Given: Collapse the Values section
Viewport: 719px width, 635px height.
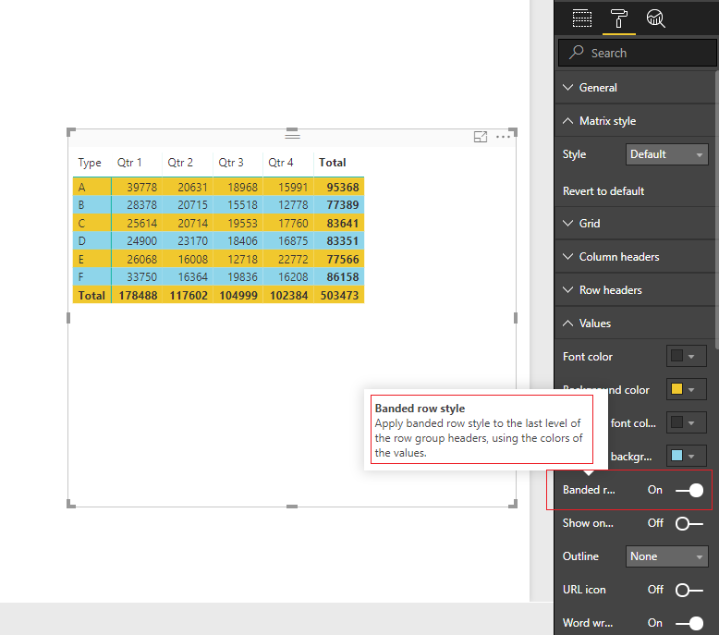Looking at the screenshot, I should click(x=635, y=324).
